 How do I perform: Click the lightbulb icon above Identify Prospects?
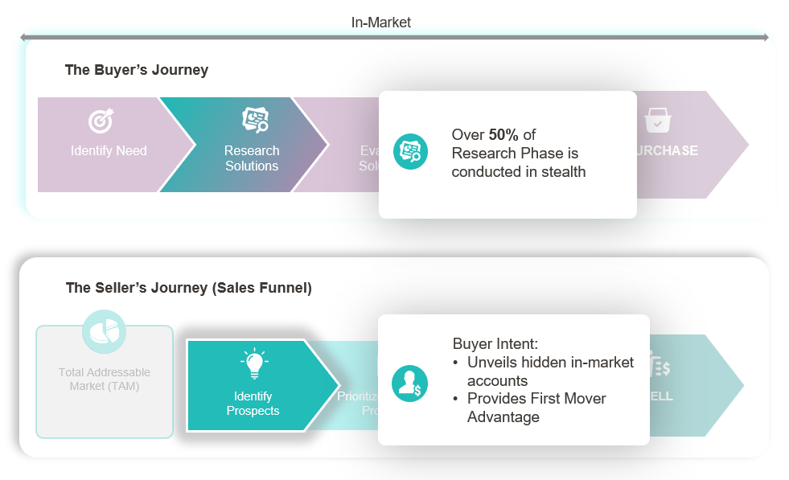(x=255, y=363)
